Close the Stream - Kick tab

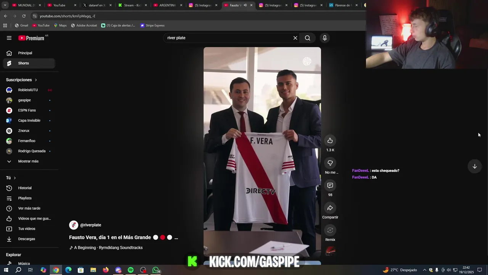(x=146, y=5)
